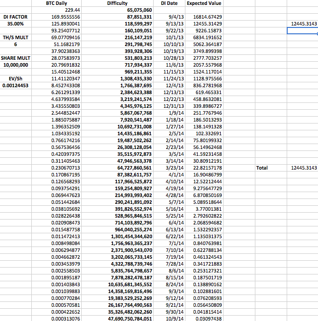This screenshot has width=318, height=321.
Task: Click the EV/Sh label cell
Action: pos(16,78)
